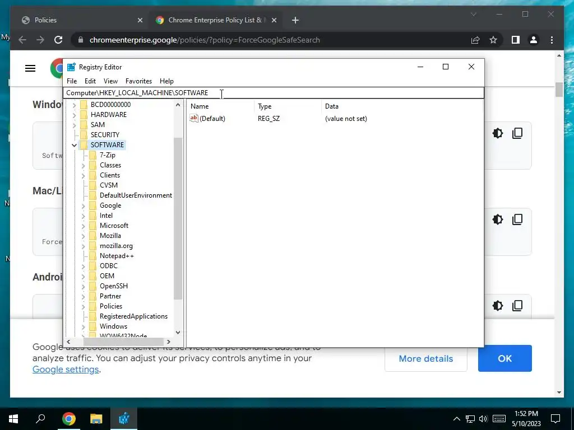Open Chrome profile avatar menu
The height and width of the screenshot is (430, 574).
click(x=534, y=40)
